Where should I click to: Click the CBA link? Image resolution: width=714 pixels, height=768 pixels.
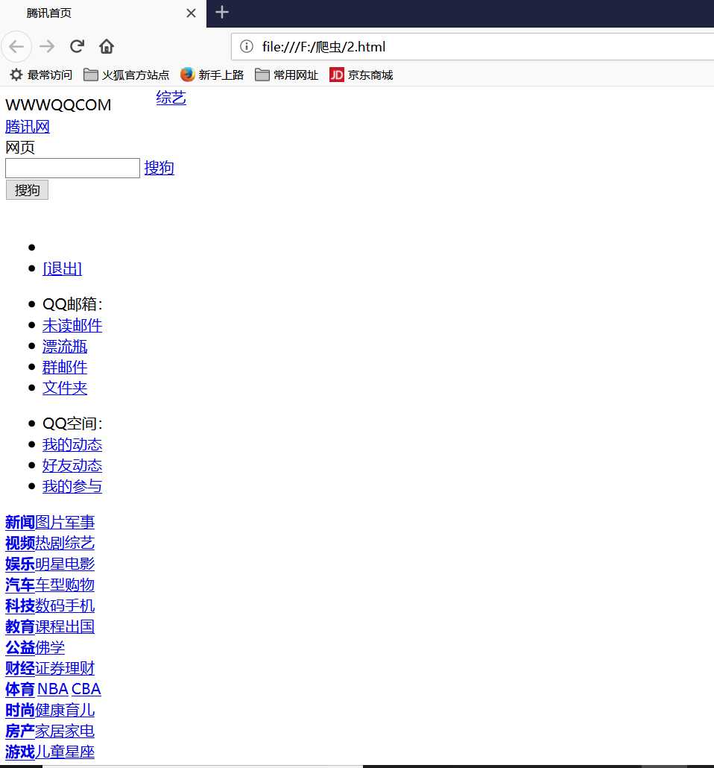pos(86,689)
